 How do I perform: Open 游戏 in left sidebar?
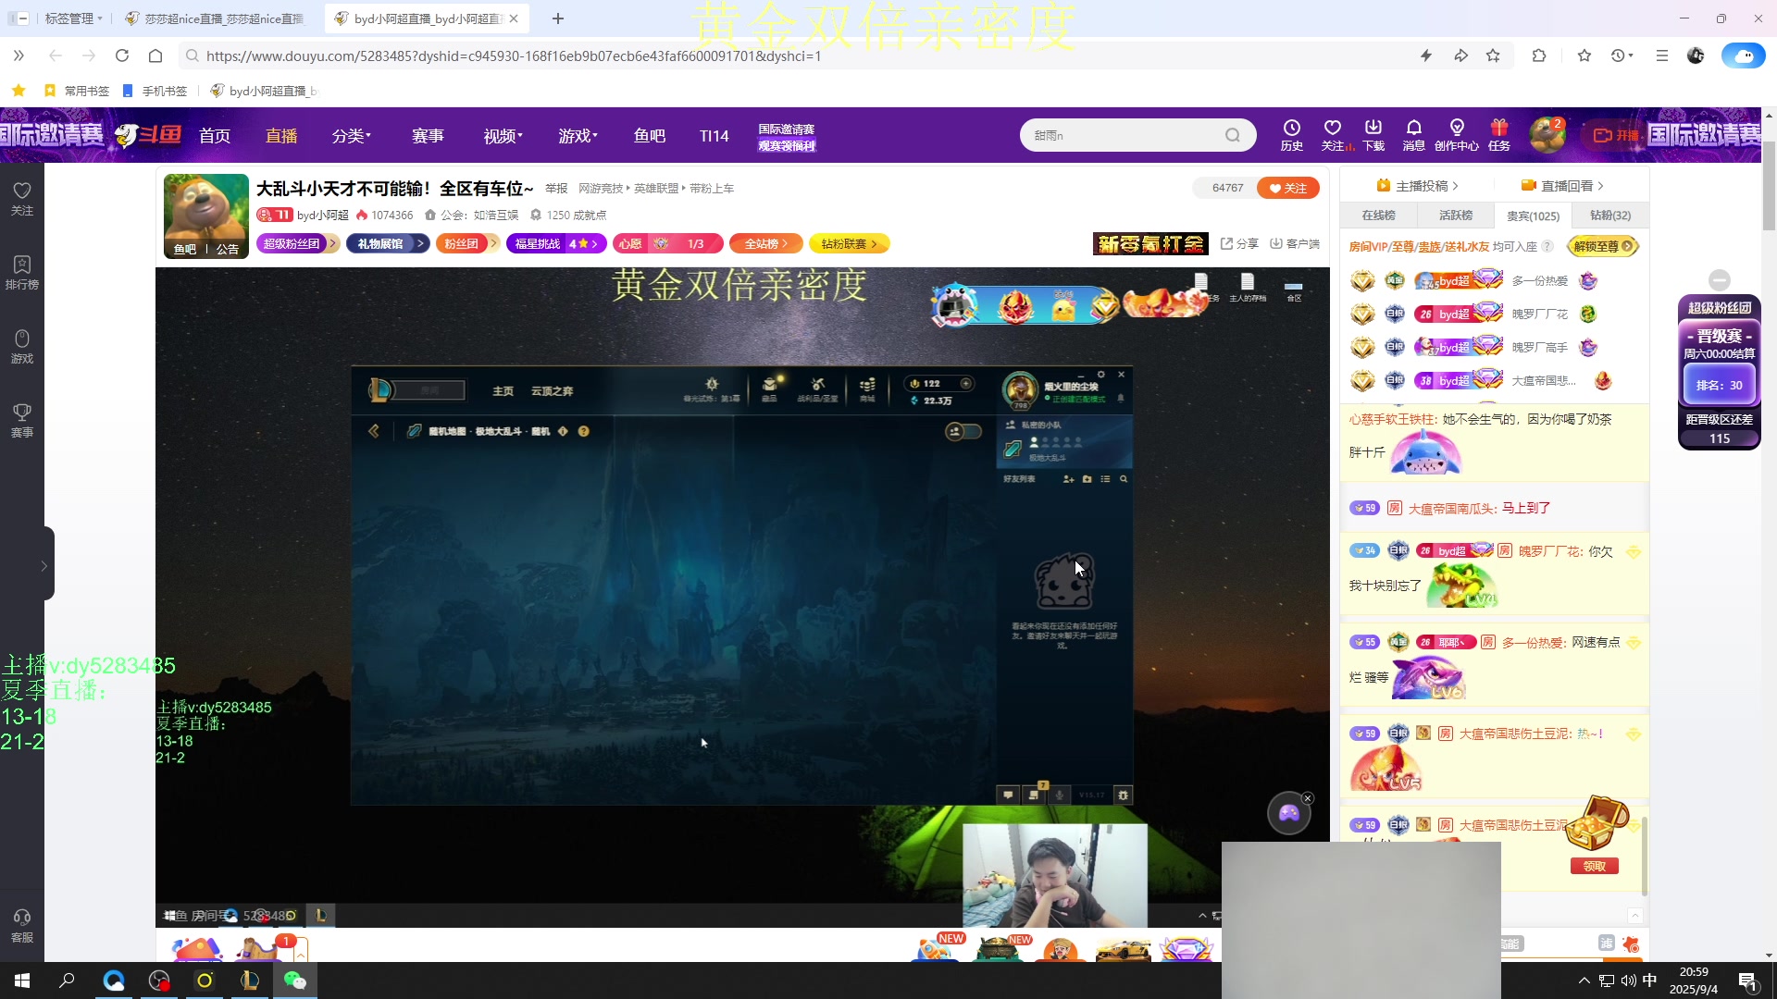(x=22, y=347)
